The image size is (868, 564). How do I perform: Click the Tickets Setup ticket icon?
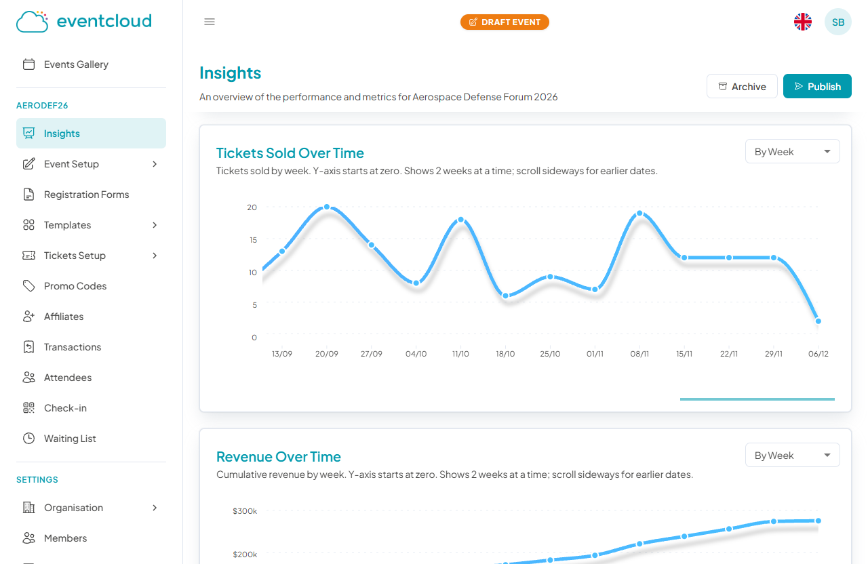click(x=28, y=256)
